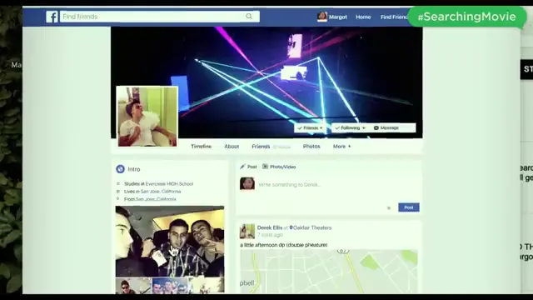Click the pencil Post icon in composer

[x=242, y=167]
